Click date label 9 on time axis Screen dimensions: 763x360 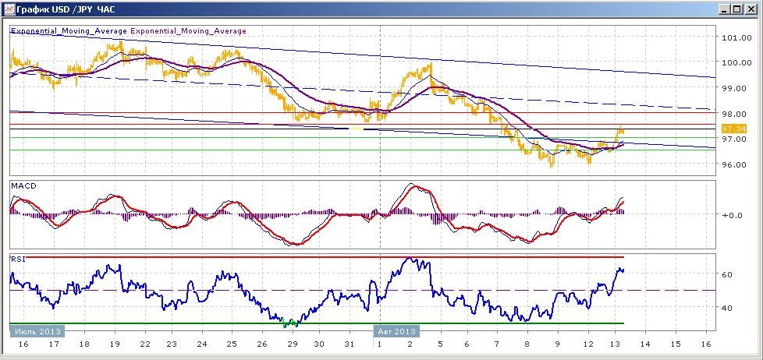pyautogui.click(x=558, y=344)
